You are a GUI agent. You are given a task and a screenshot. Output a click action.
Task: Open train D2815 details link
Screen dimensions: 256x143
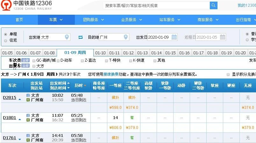click(10, 98)
